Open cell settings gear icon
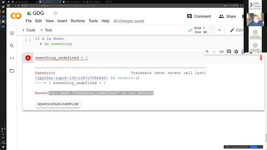The image size is (267, 150). pos(236,52)
